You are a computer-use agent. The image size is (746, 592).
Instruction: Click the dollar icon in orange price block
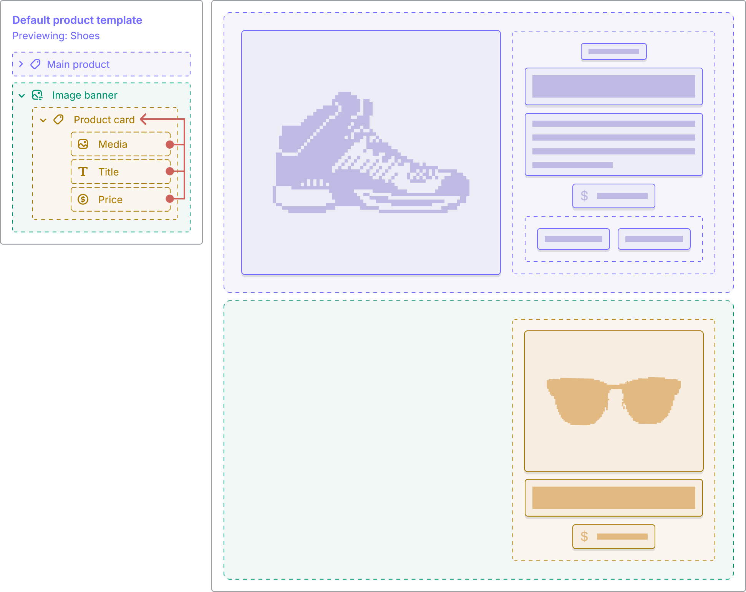coord(584,536)
